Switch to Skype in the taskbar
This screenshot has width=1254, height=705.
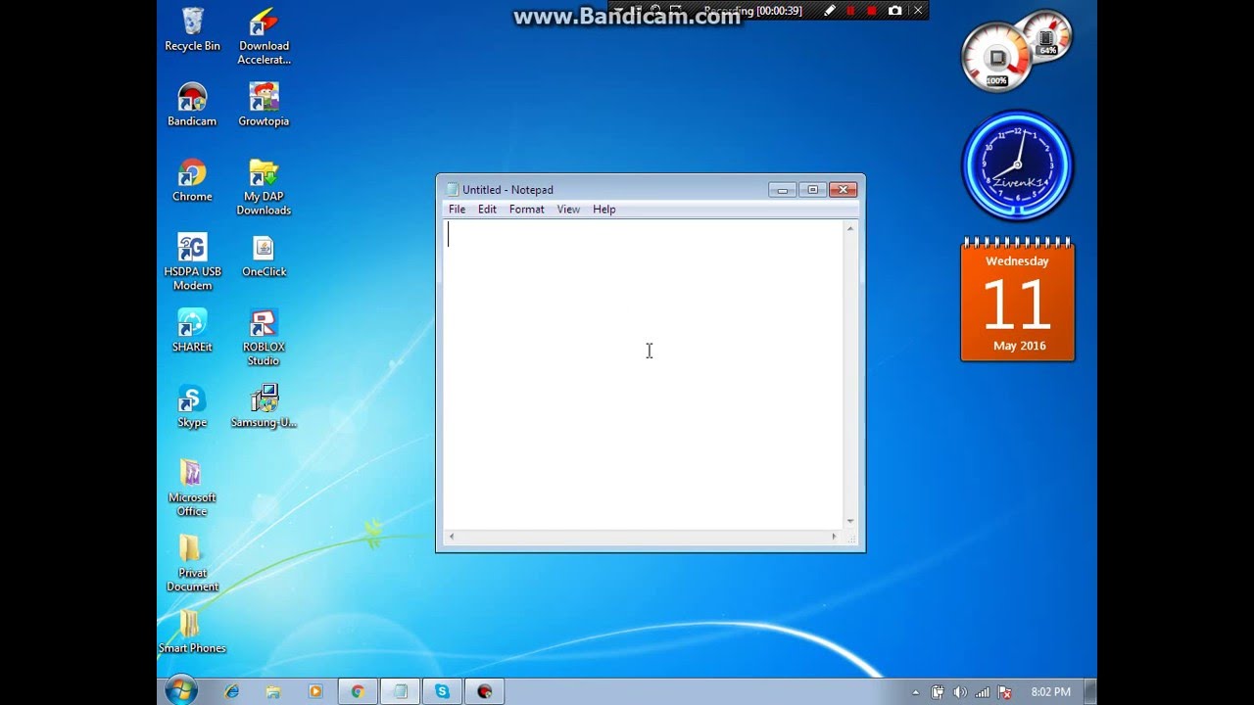point(442,691)
